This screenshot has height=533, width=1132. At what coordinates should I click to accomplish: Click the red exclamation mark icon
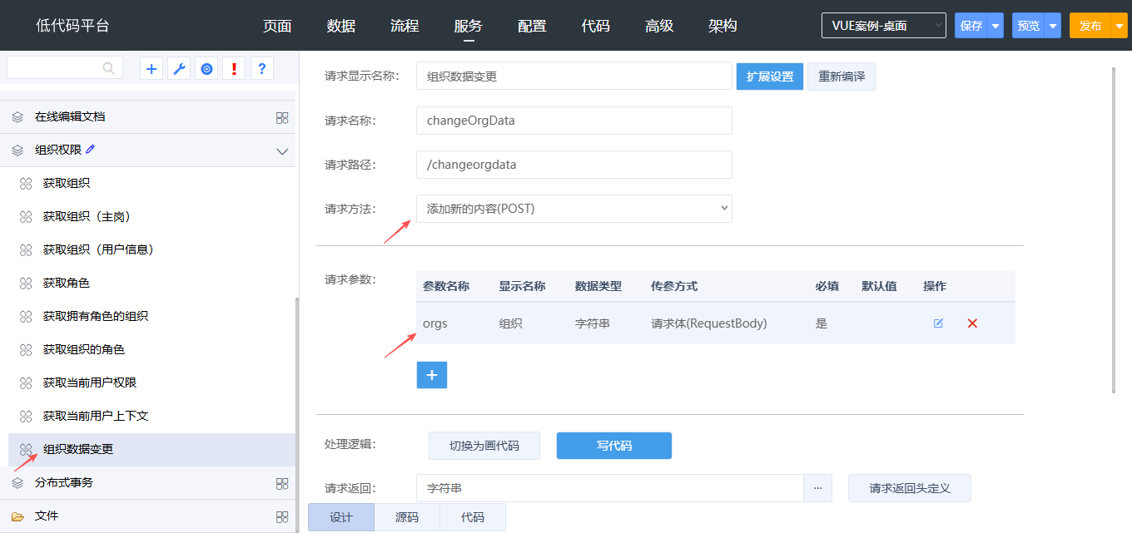[234, 69]
